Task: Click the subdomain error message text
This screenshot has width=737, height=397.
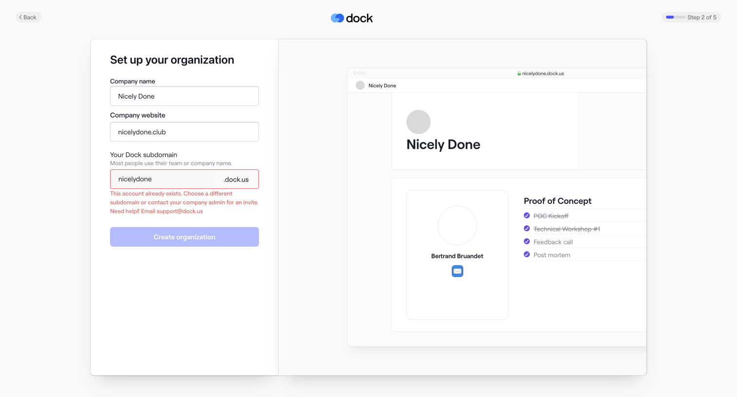Action: pos(184,202)
